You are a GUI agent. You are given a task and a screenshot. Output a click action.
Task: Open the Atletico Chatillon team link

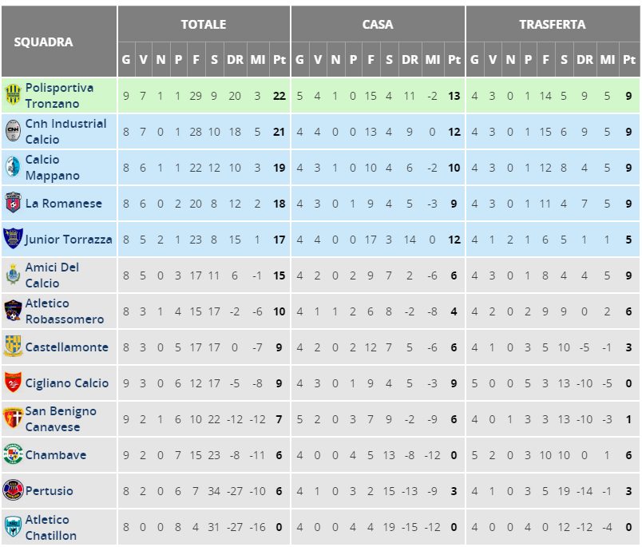click(x=51, y=527)
